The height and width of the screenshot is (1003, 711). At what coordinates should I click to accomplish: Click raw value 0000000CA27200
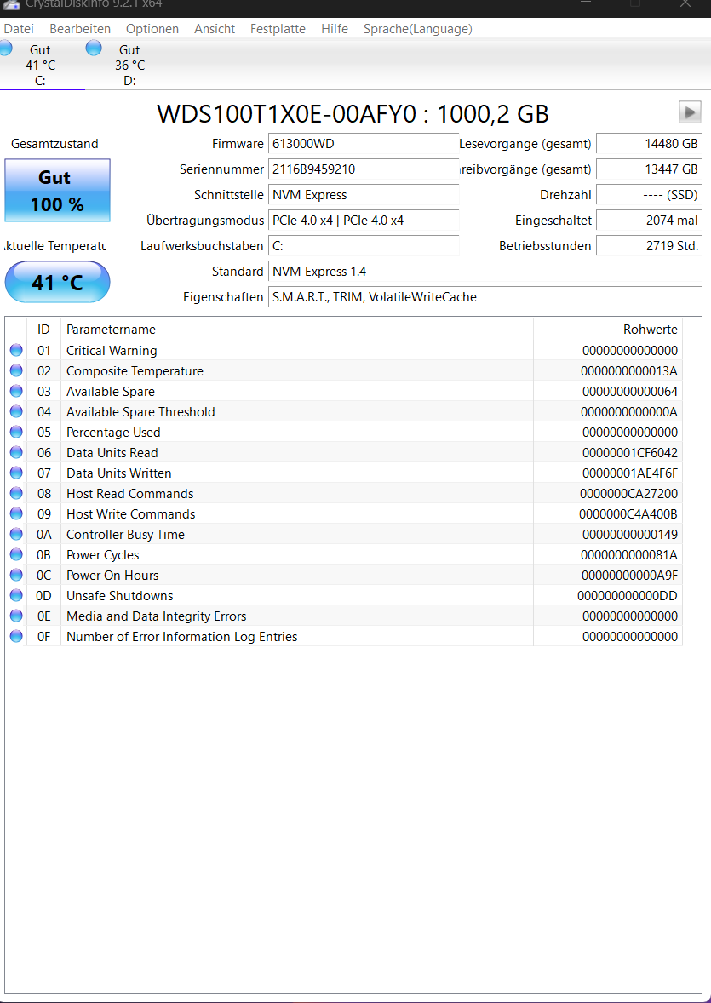[x=628, y=494]
